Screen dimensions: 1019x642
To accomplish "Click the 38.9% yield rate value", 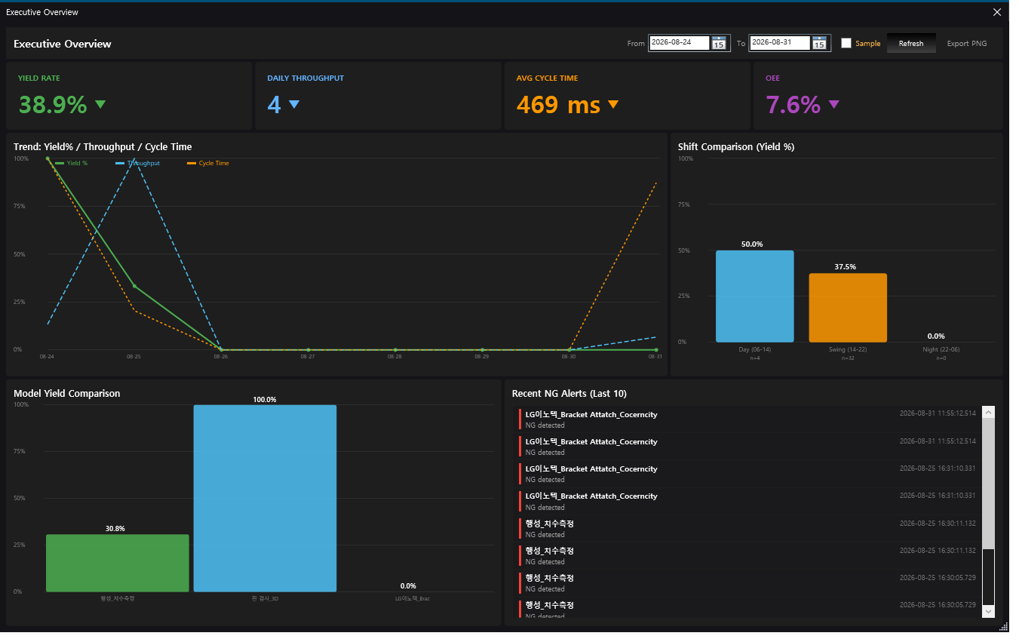I will pyautogui.click(x=53, y=104).
